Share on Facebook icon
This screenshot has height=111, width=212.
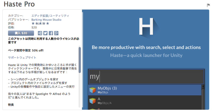click(x=51, y=33)
